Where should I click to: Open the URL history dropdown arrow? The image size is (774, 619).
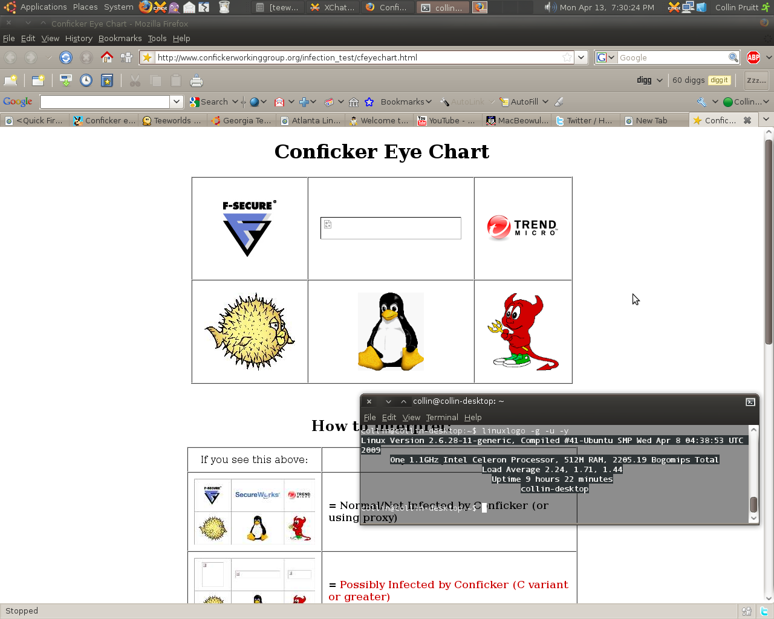581,57
